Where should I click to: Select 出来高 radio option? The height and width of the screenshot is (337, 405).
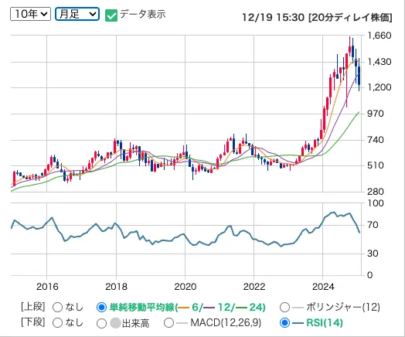pos(101,323)
